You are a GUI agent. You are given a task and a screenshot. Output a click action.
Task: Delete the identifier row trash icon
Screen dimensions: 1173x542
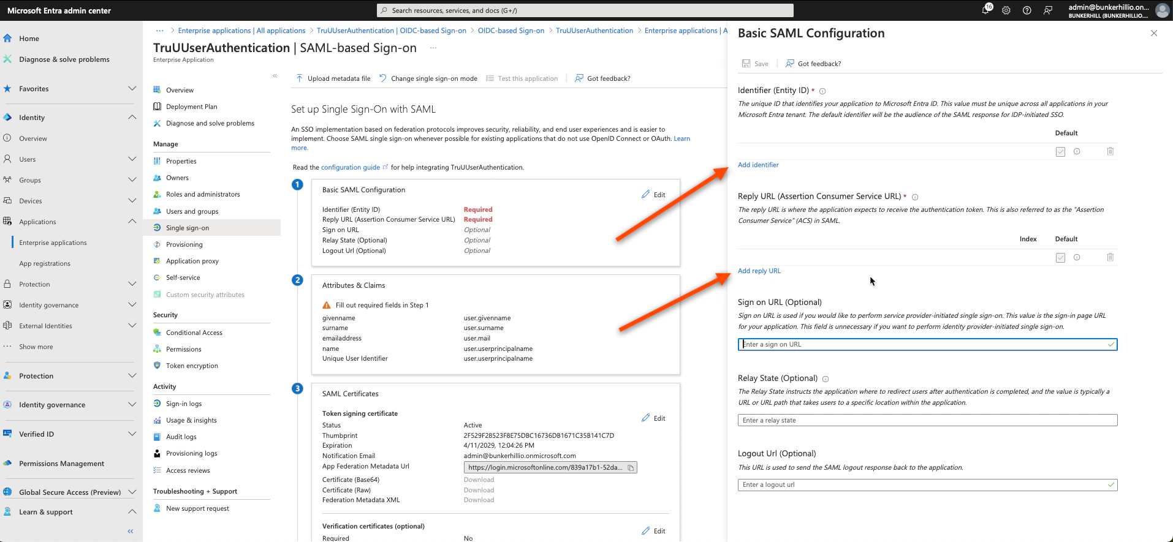tap(1110, 151)
